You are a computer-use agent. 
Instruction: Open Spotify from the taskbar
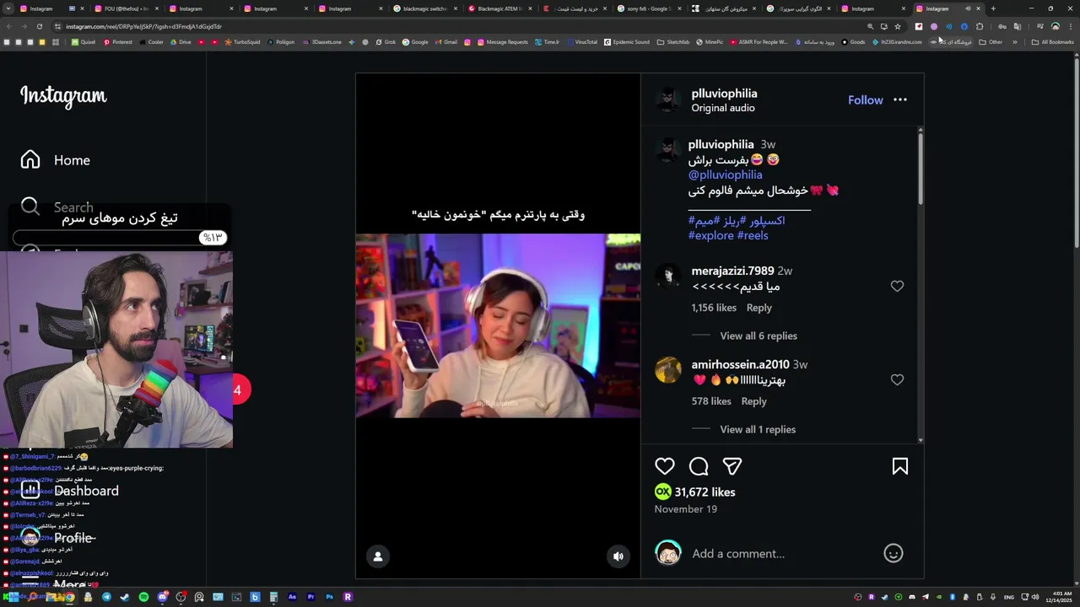tap(143, 597)
